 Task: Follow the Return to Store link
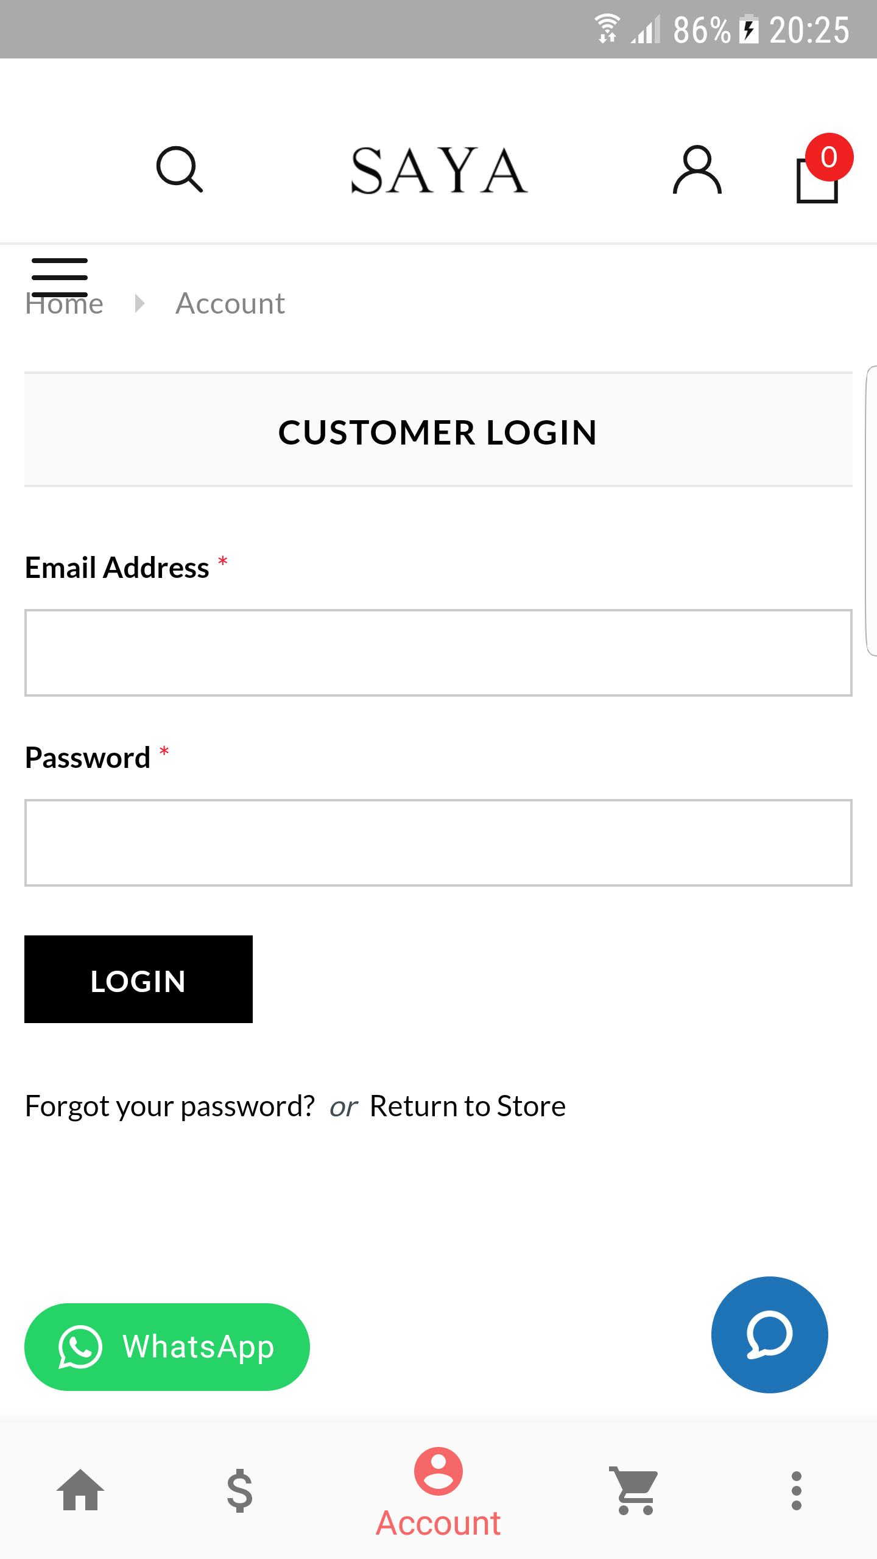(468, 1106)
